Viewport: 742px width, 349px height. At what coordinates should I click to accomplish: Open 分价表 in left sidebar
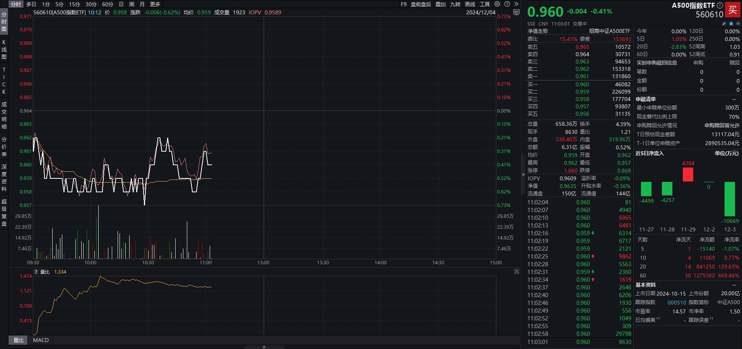4,146
